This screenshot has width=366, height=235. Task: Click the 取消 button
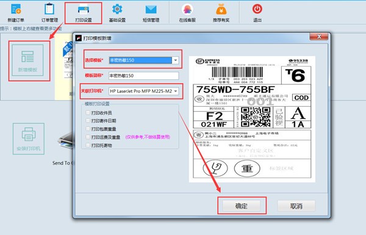296,206
